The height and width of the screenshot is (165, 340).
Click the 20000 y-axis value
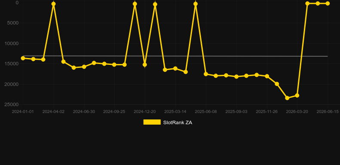12,84
